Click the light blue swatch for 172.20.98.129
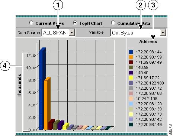Image resolution: width=173 pixels, height=136 pixels. pyautogui.click(x=131, y=104)
